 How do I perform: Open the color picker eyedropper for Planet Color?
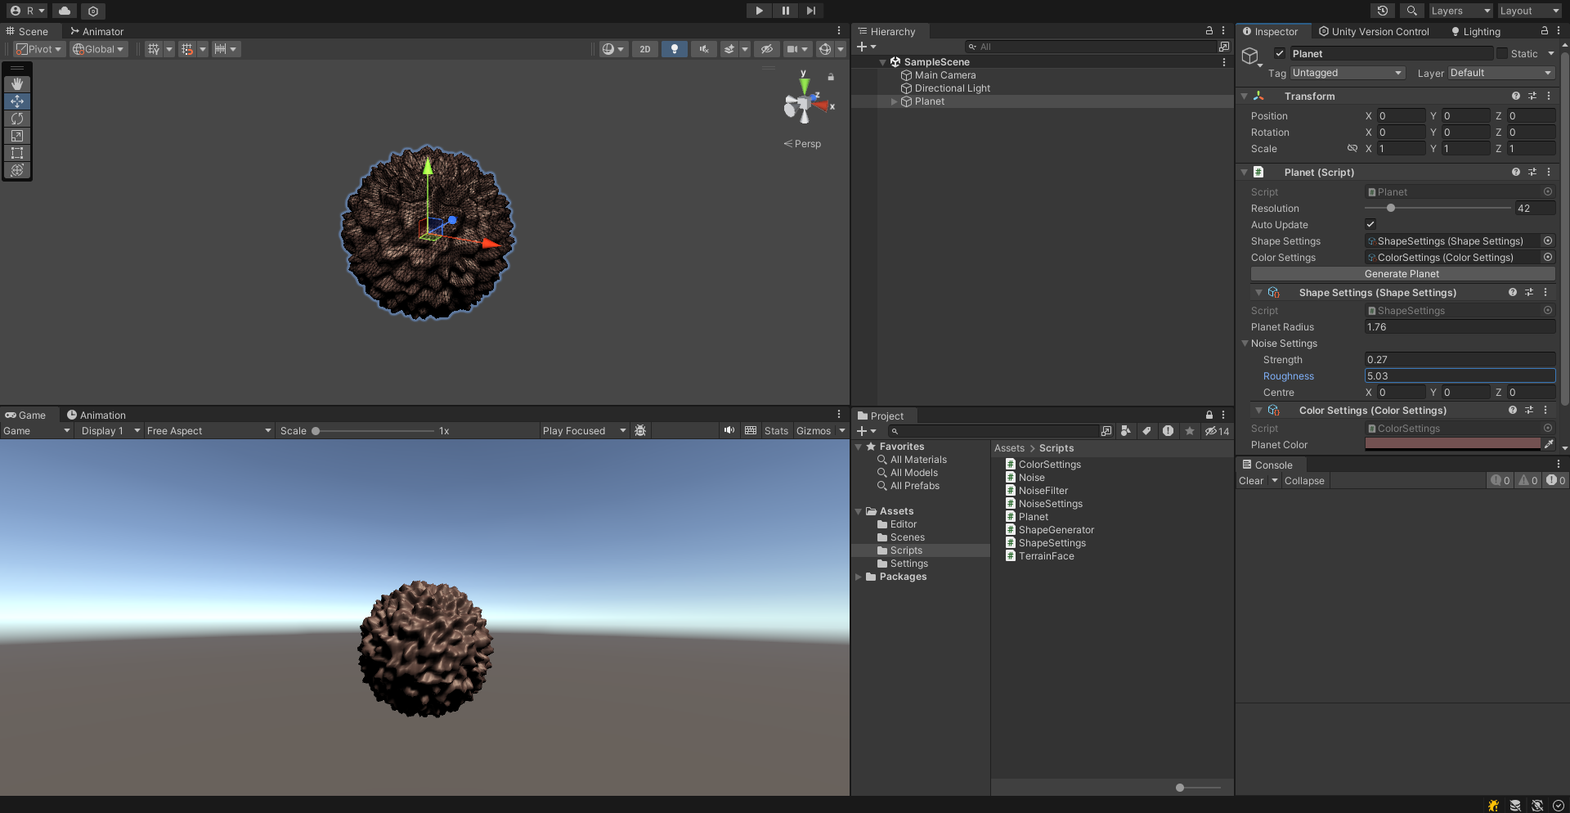1548,444
